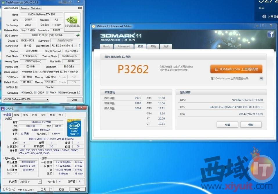This screenshot has height=194, width=278.
Task: Select CPU-Z 主板 tab
Action: click(x=26, y=115)
